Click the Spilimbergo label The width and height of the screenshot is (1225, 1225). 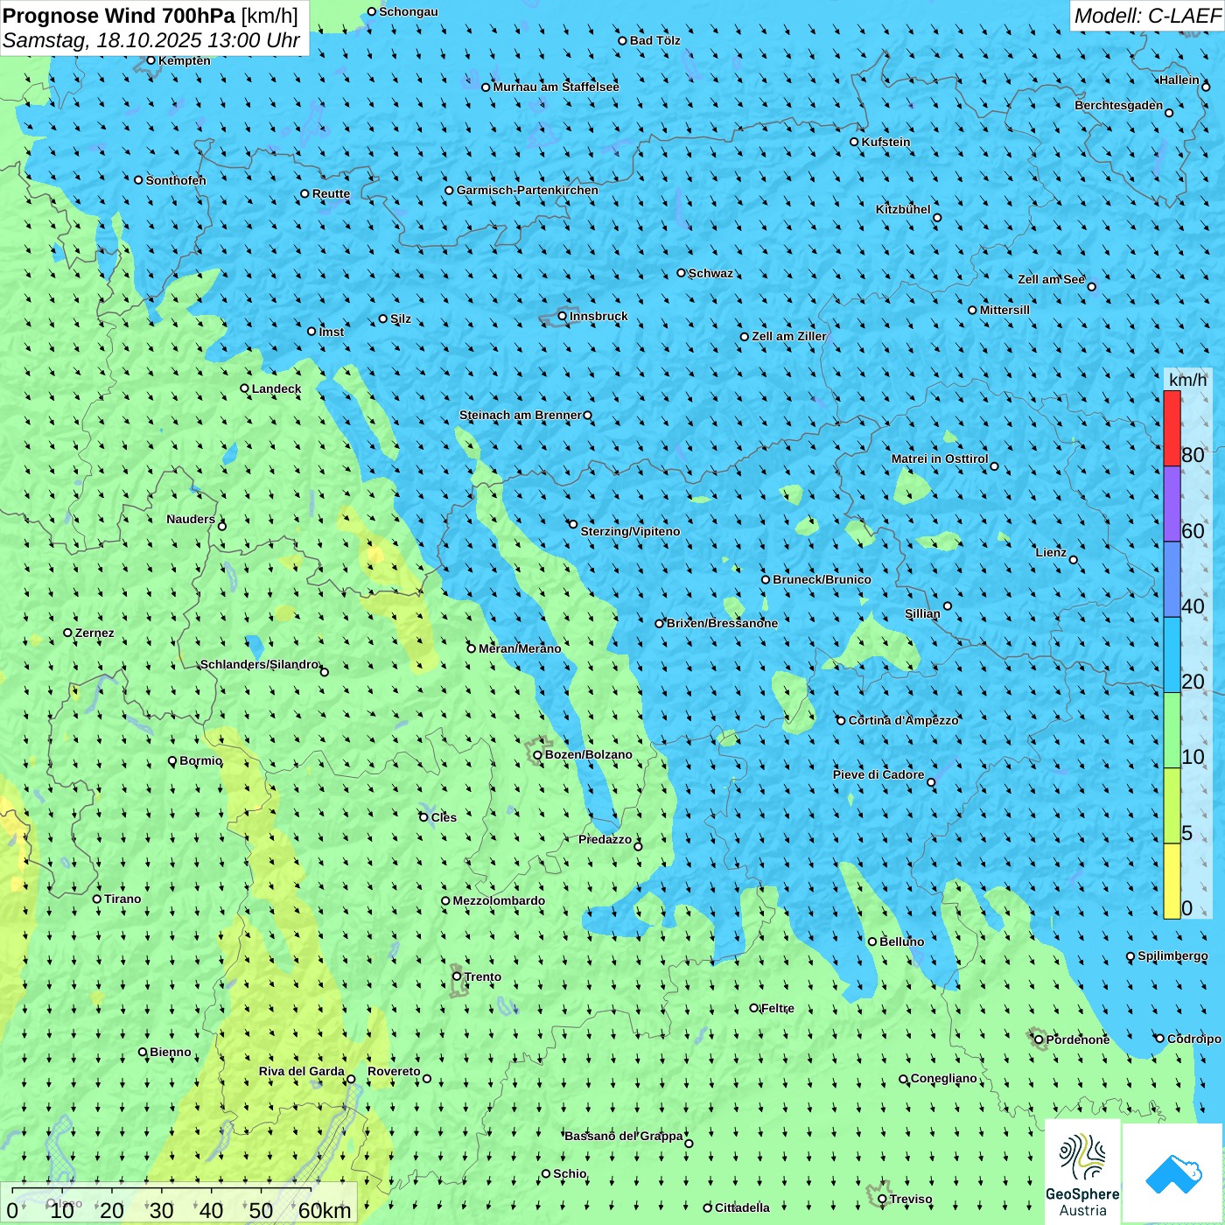1172,955
